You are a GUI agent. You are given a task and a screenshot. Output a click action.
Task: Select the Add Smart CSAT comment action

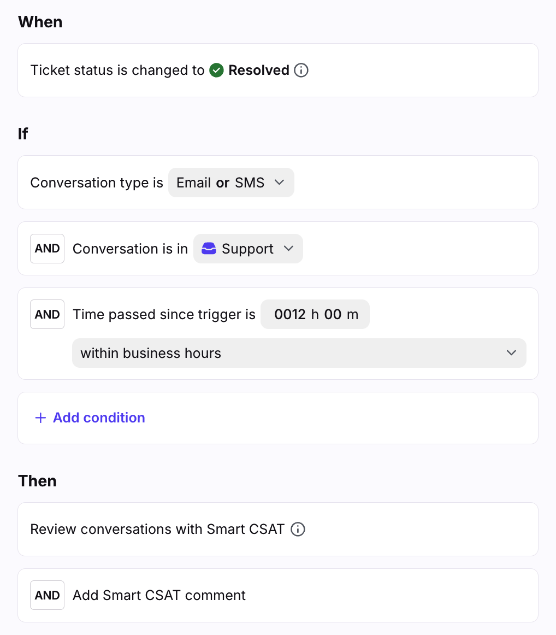pyautogui.click(x=278, y=595)
